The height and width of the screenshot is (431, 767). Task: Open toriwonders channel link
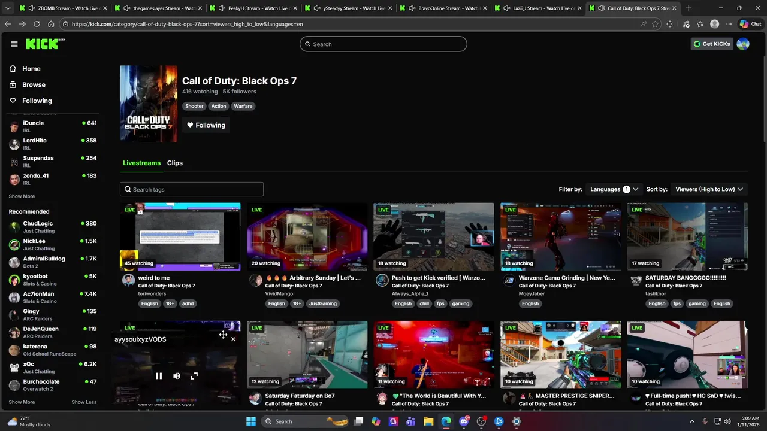[151, 294]
